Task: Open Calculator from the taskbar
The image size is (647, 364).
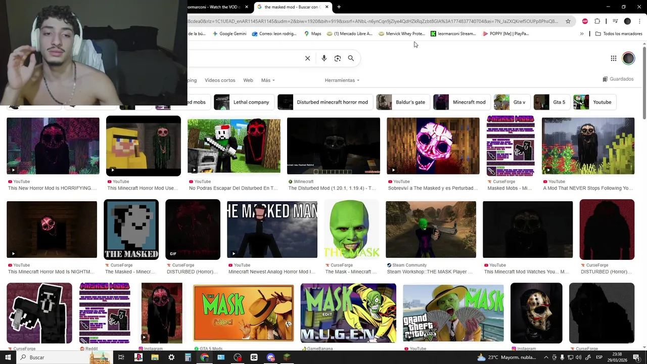Action: click(188, 357)
